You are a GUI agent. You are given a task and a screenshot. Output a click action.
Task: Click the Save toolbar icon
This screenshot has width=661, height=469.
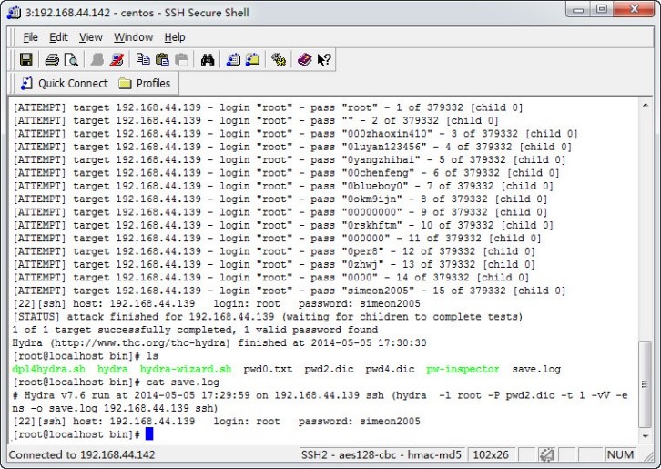tap(26, 59)
